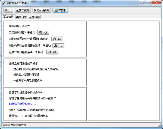Click the 对远教日志和远教档案进行导入和导出 text

tap(35, 69)
